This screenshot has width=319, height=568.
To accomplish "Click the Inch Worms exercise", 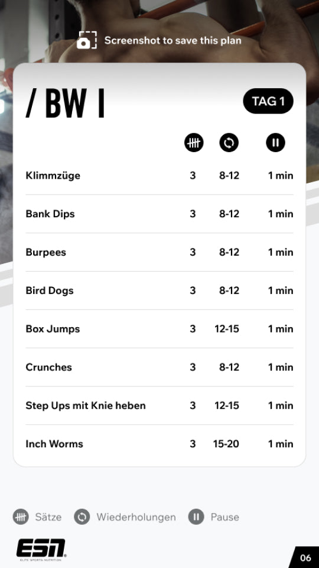I will point(159,444).
